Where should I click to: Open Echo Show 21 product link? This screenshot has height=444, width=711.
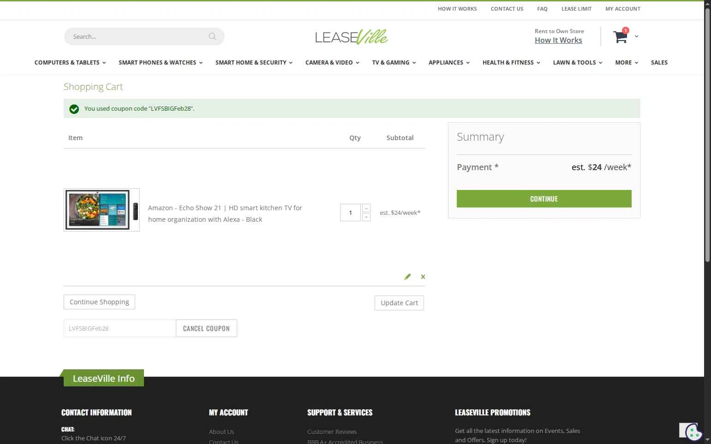pos(225,213)
